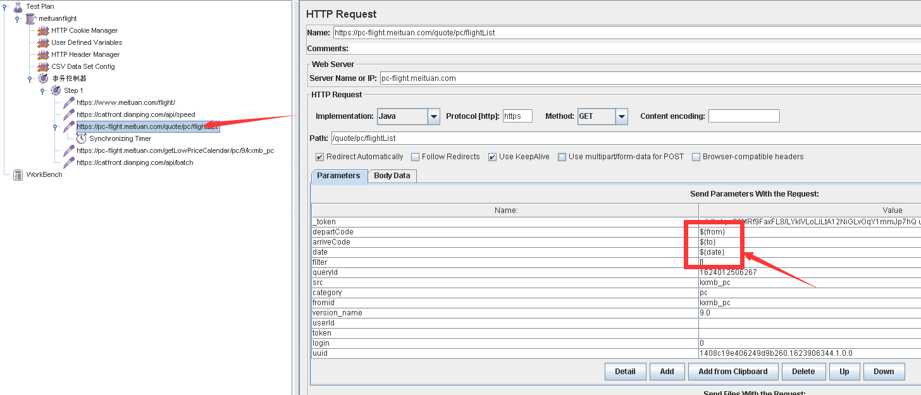Viewport: 921px width, 395px height.
Task: Click the Add button
Action: click(x=667, y=372)
